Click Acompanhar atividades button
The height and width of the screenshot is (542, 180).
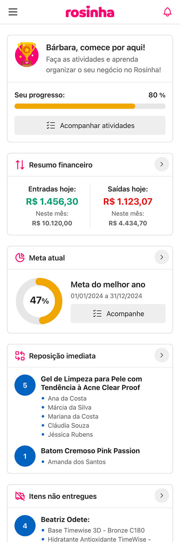(90, 125)
